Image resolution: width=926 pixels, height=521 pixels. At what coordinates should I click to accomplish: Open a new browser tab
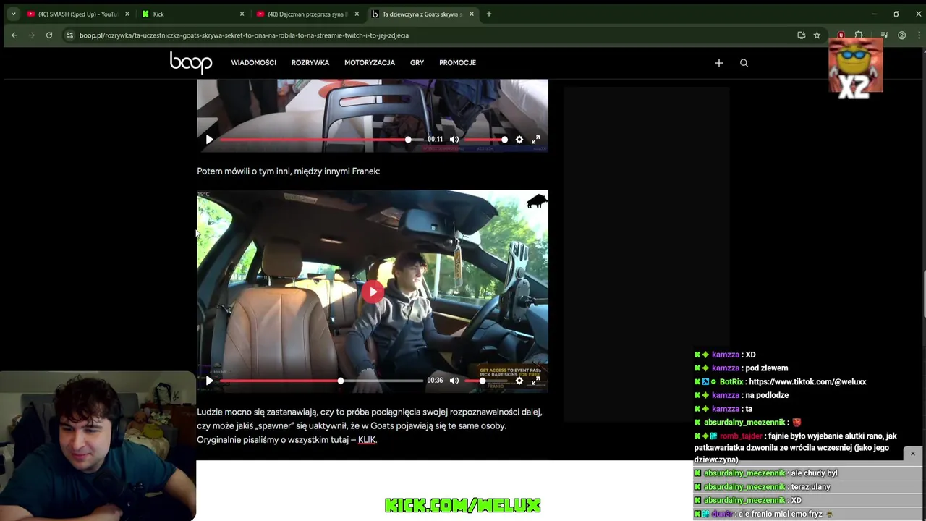click(489, 14)
